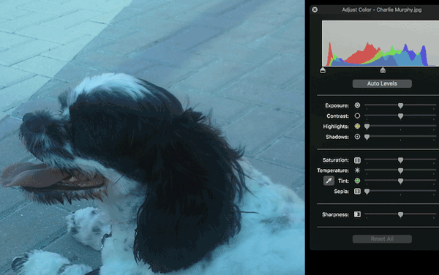This screenshot has height=275, width=439.
Task: Click the Temperature sun icon
Action: coord(357,170)
